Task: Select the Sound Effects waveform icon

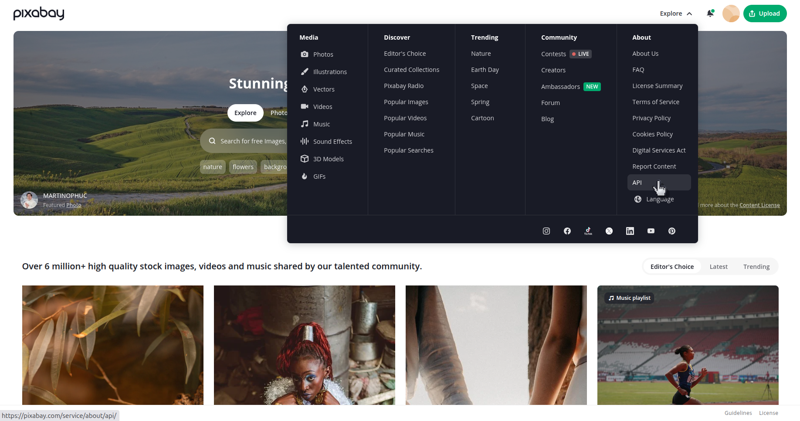Action: pyautogui.click(x=304, y=141)
